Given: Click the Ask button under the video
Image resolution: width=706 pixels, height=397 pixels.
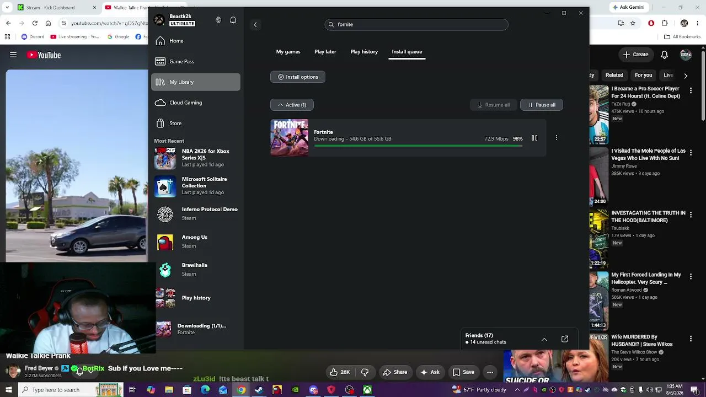Looking at the screenshot, I should (430, 372).
